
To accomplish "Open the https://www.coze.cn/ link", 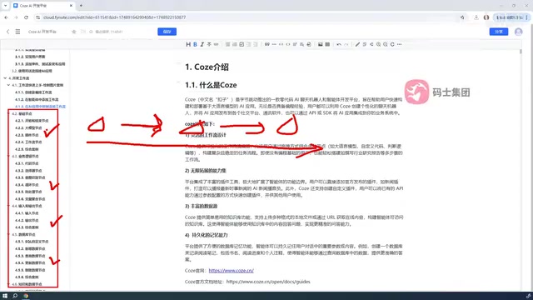I will pos(232,271).
